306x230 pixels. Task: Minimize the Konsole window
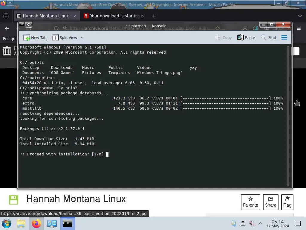coord(264,25)
